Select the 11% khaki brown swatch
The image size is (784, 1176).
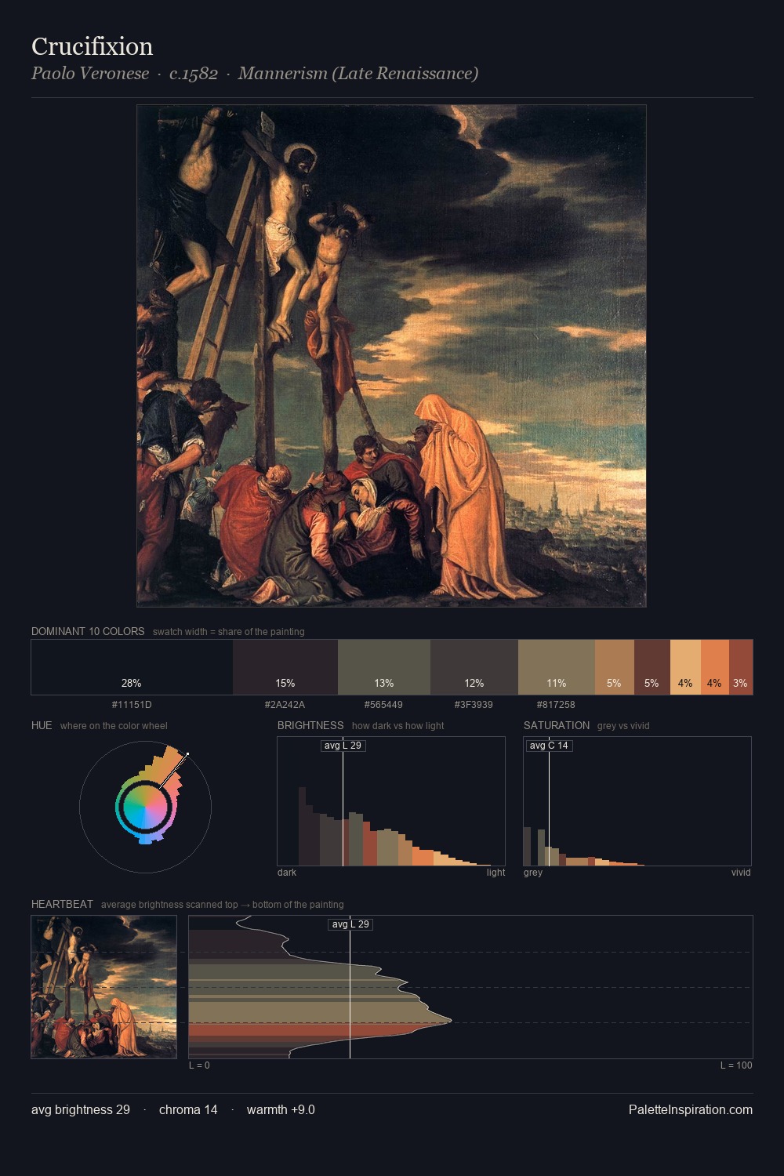pos(557,667)
